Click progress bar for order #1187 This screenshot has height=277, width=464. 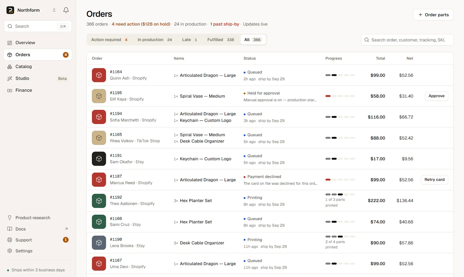coord(340,180)
